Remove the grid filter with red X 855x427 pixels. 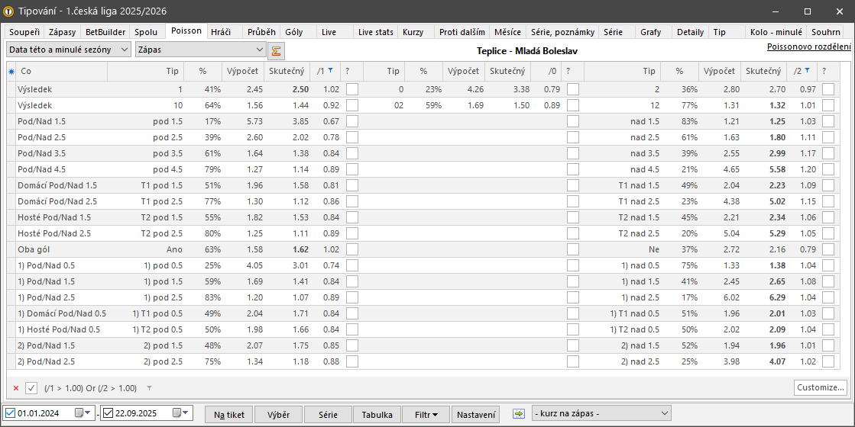pyautogui.click(x=16, y=388)
